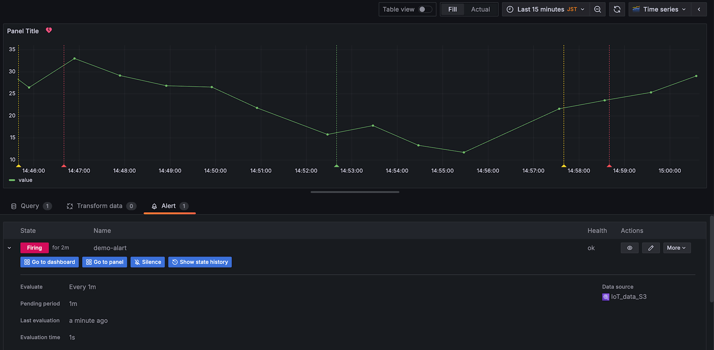714x350 pixels.
Task: Click the yellow annotation marker near 14:46:00
Action: [x=19, y=166]
